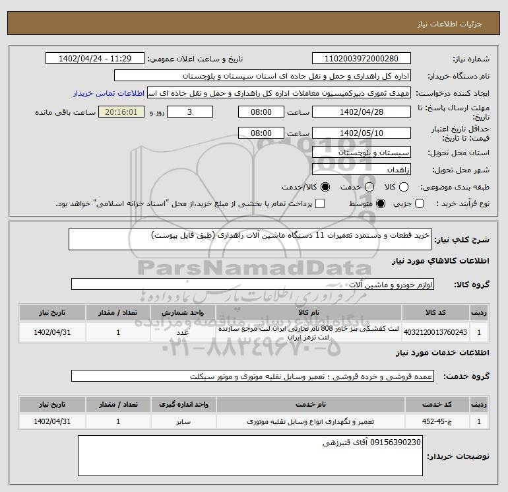
Task: Choose the جزیی purchase type radio
Action: pos(420,203)
